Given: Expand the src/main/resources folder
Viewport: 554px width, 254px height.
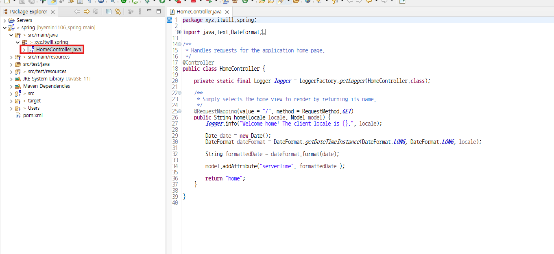Looking at the screenshot, I should tap(11, 57).
